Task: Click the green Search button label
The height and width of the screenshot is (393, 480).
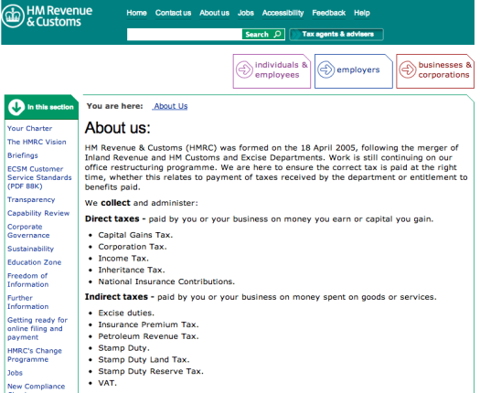Action: coord(257,35)
